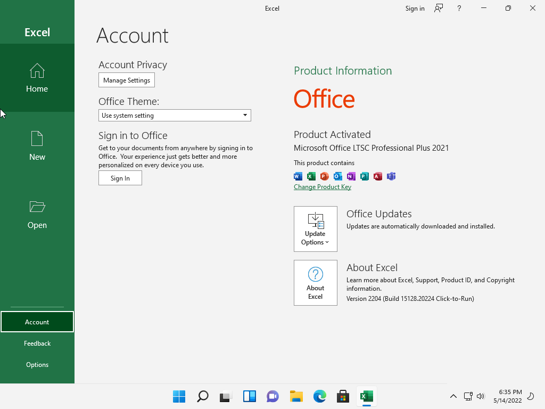The height and width of the screenshot is (409, 545).
Task: Open File Explorer from the taskbar
Action: click(x=296, y=396)
